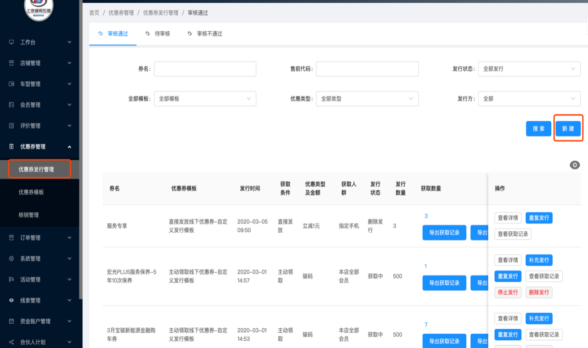Click the 订单管理 sidebar icon
Screen dimensions: 588x348
click(x=11, y=238)
